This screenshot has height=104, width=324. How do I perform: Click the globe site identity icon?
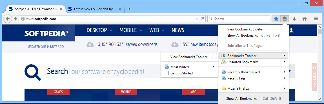point(23,19)
